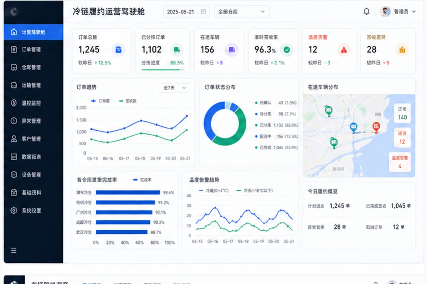Click the 订单总数 shopping bag icon
Image resolution: width=427 pixels, height=284 pixels.
(x=118, y=50)
